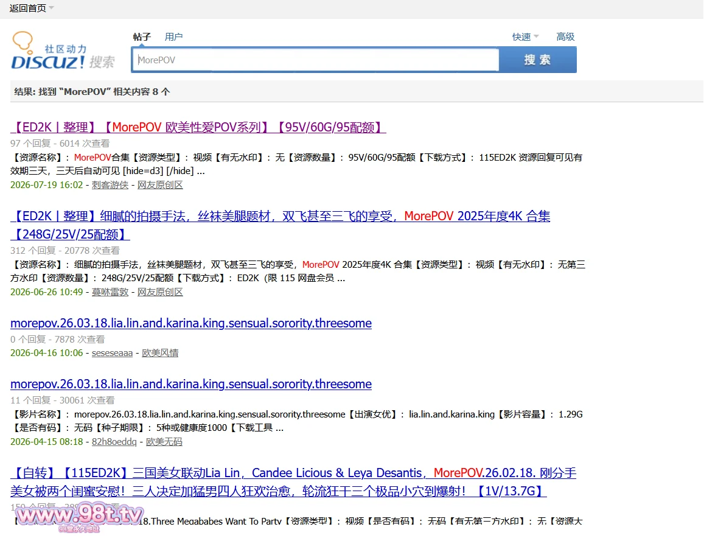Open the MorePOV 2025年度4K 合集 result title
704x538 pixels.
click(280, 225)
